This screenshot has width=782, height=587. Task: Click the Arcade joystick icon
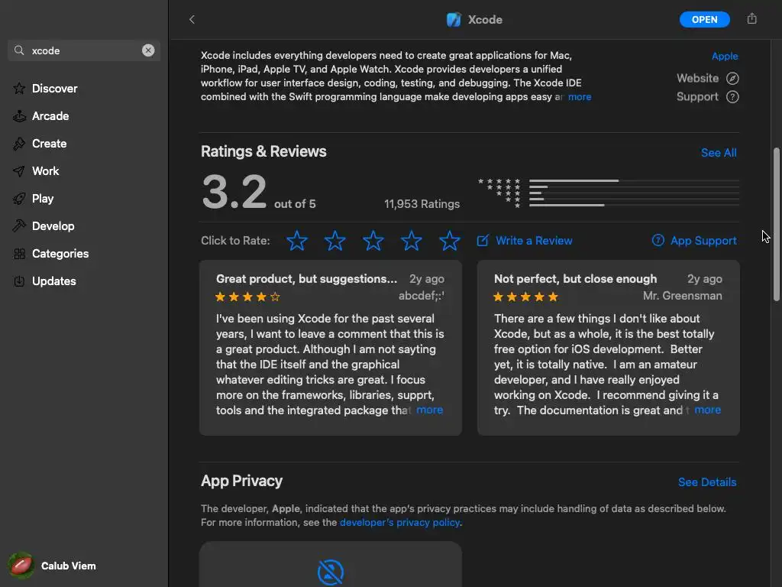19,116
